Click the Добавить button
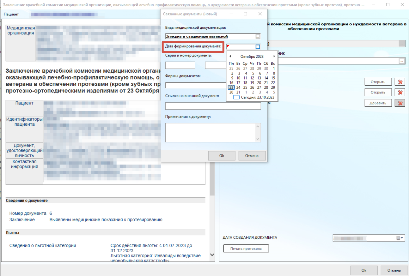 [378, 103]
